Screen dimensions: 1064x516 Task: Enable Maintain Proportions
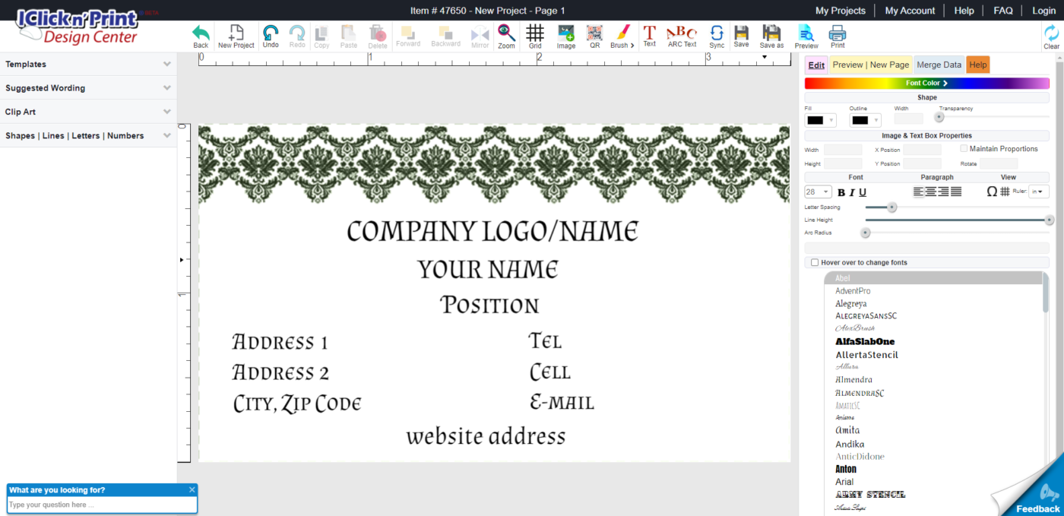click(964, 148)
